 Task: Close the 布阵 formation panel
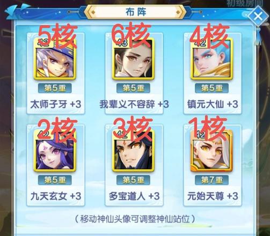258,16
